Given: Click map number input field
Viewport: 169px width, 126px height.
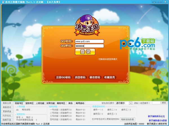Looking at the screenshot, I should 156,103.
